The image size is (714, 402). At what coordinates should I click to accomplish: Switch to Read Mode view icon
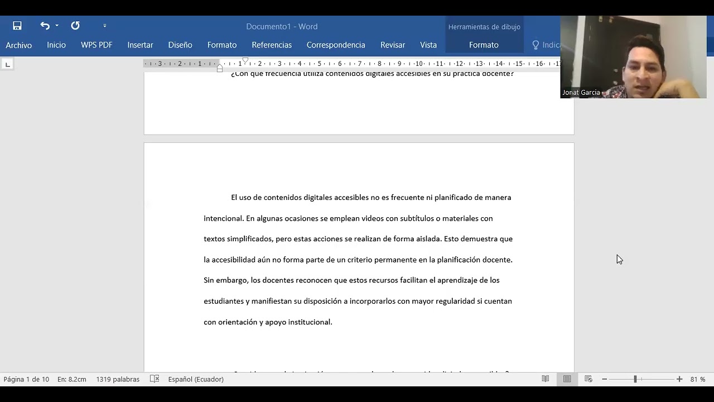click(x=546, y=379)
